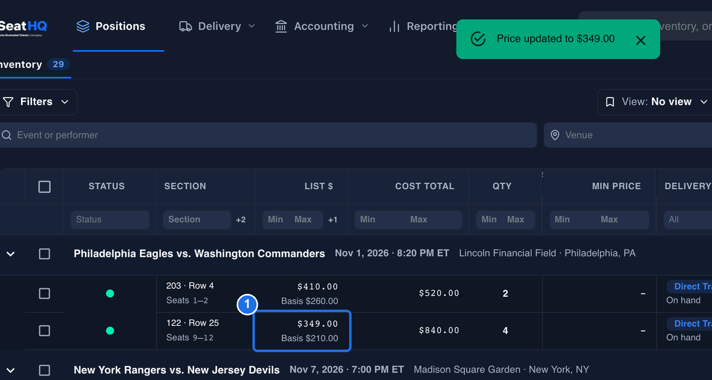Collapse the New York Rangers event group

(10, 370)
